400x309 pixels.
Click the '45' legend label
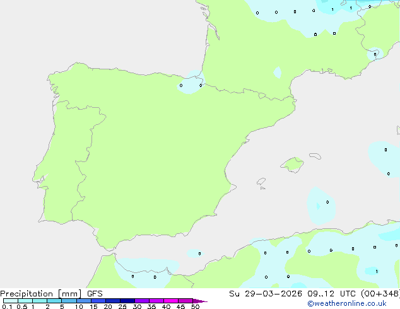[x=180, y=306]
